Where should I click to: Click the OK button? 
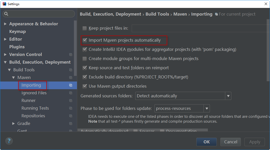206,142
